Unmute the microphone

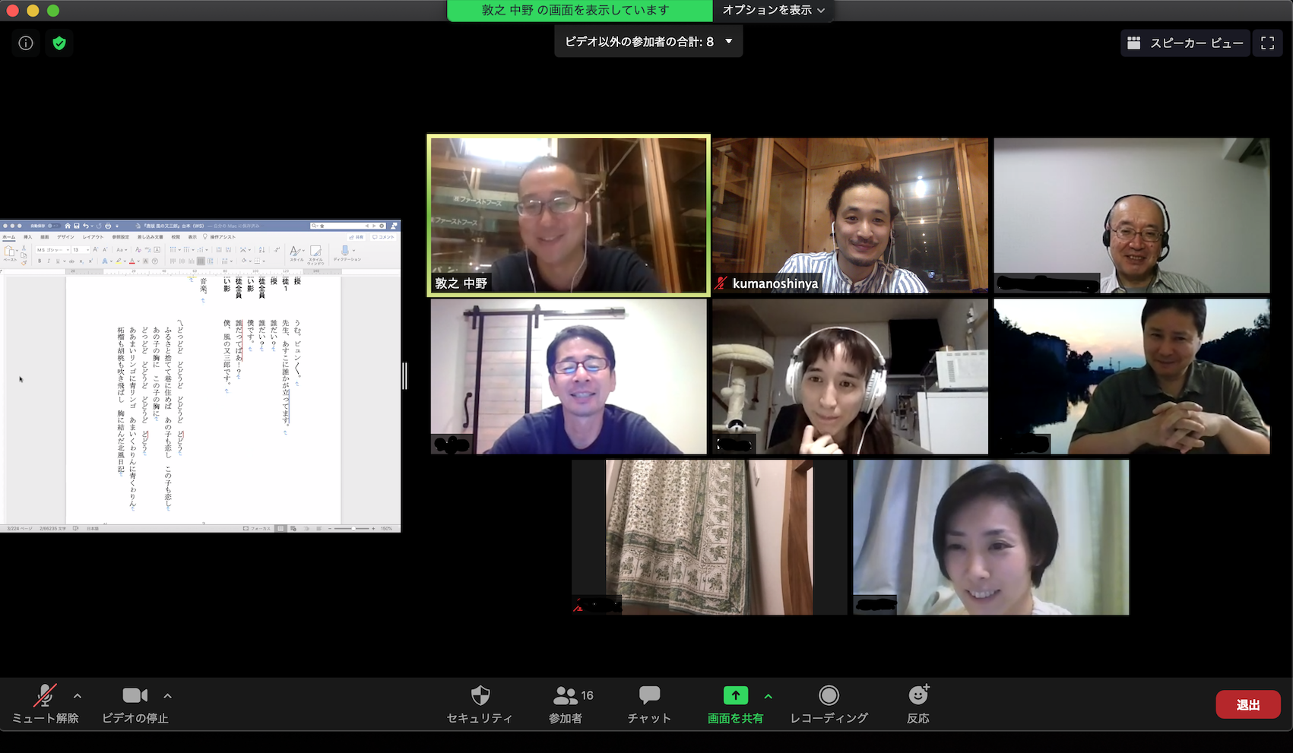tap(45, 704)
